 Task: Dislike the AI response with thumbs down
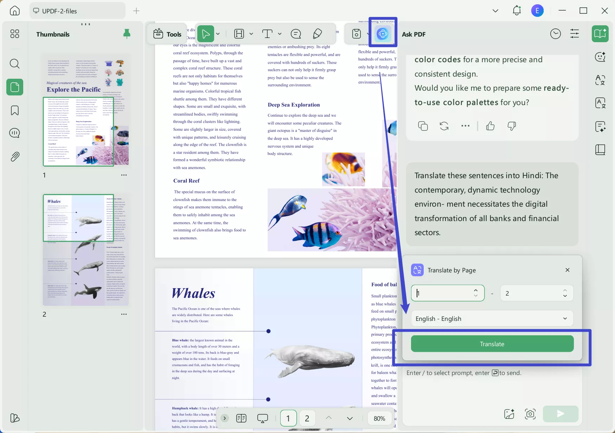pyautogui.click(x=512, y=126)
